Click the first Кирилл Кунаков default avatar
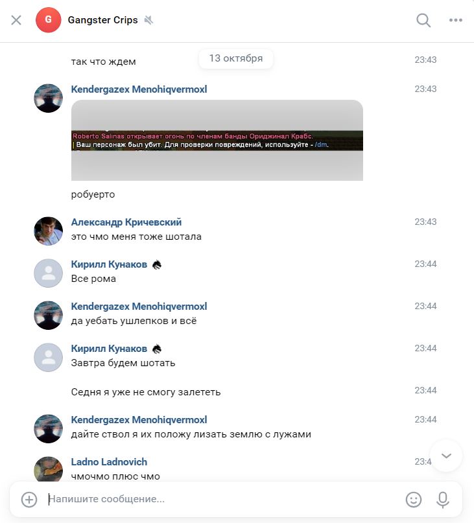Screen dimensions: 474x523 [49, 273]
